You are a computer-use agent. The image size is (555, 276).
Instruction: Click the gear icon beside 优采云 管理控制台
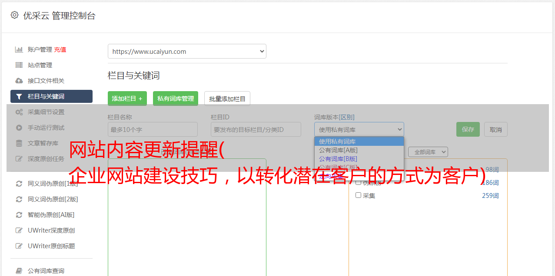click(x=15, y=15)
